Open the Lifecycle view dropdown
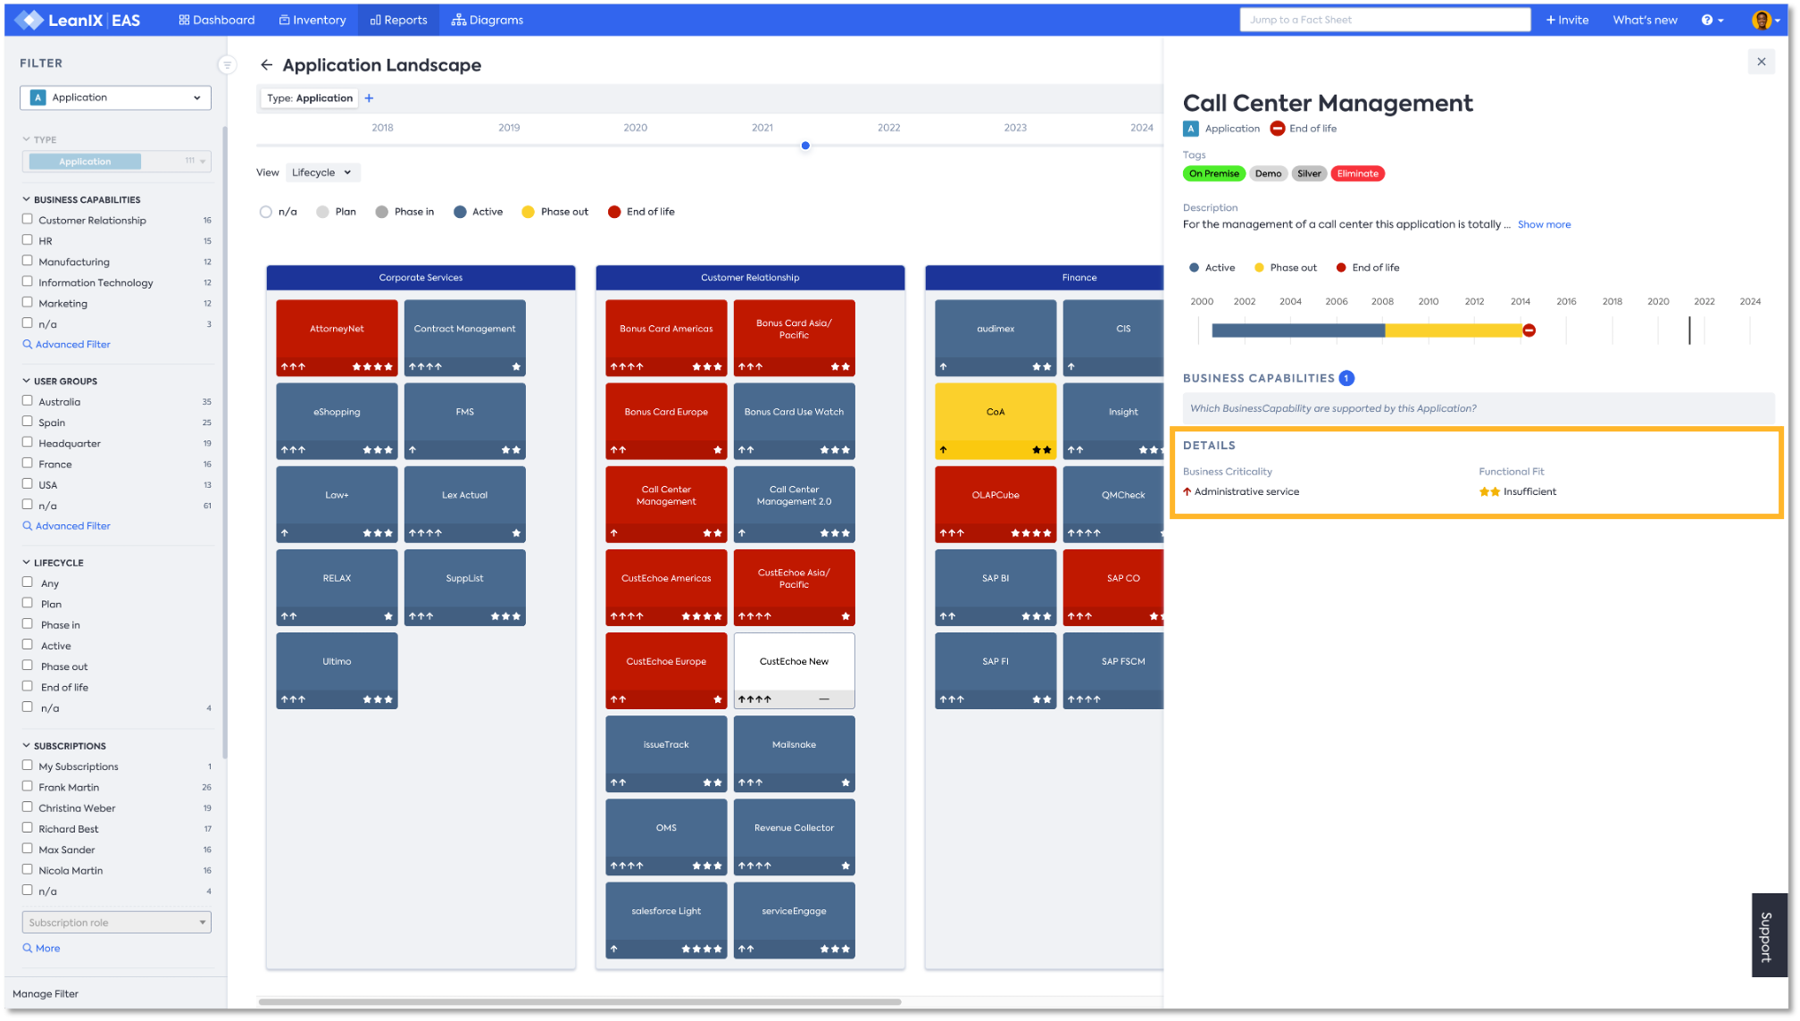This screenshot has width=1800, height=1021. 321,172
